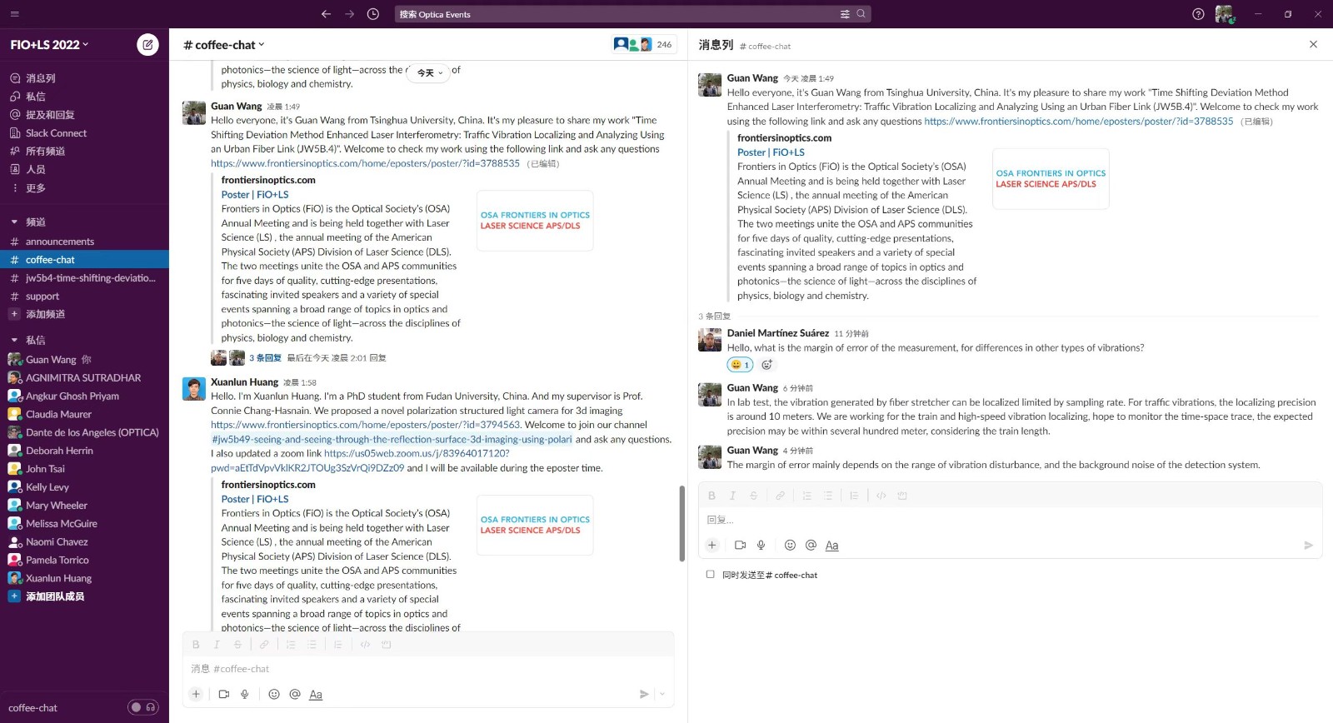Image resolution: width=1333 pixels, height=723 pixels.
Task: Click the compose new message icon
Action: coord(147,45)
